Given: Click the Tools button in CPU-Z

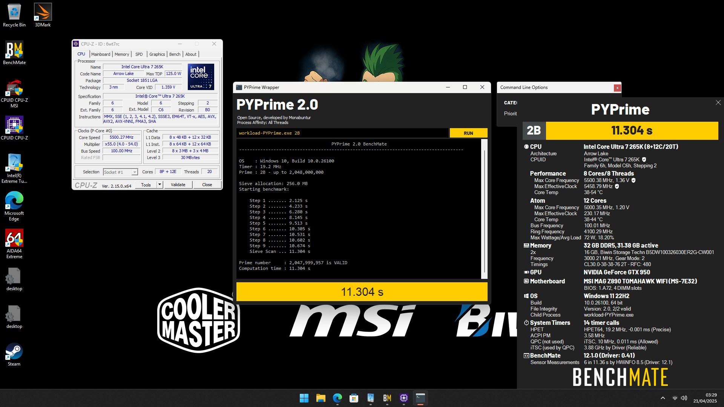Looking at the screenshot, I should [146, 185].
